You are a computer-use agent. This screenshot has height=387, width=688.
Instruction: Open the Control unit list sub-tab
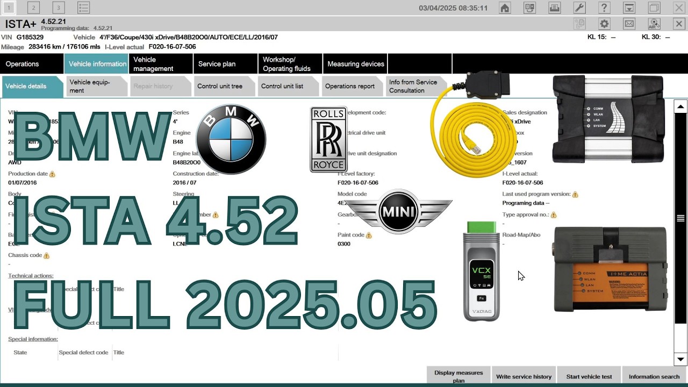pos(288,86)
